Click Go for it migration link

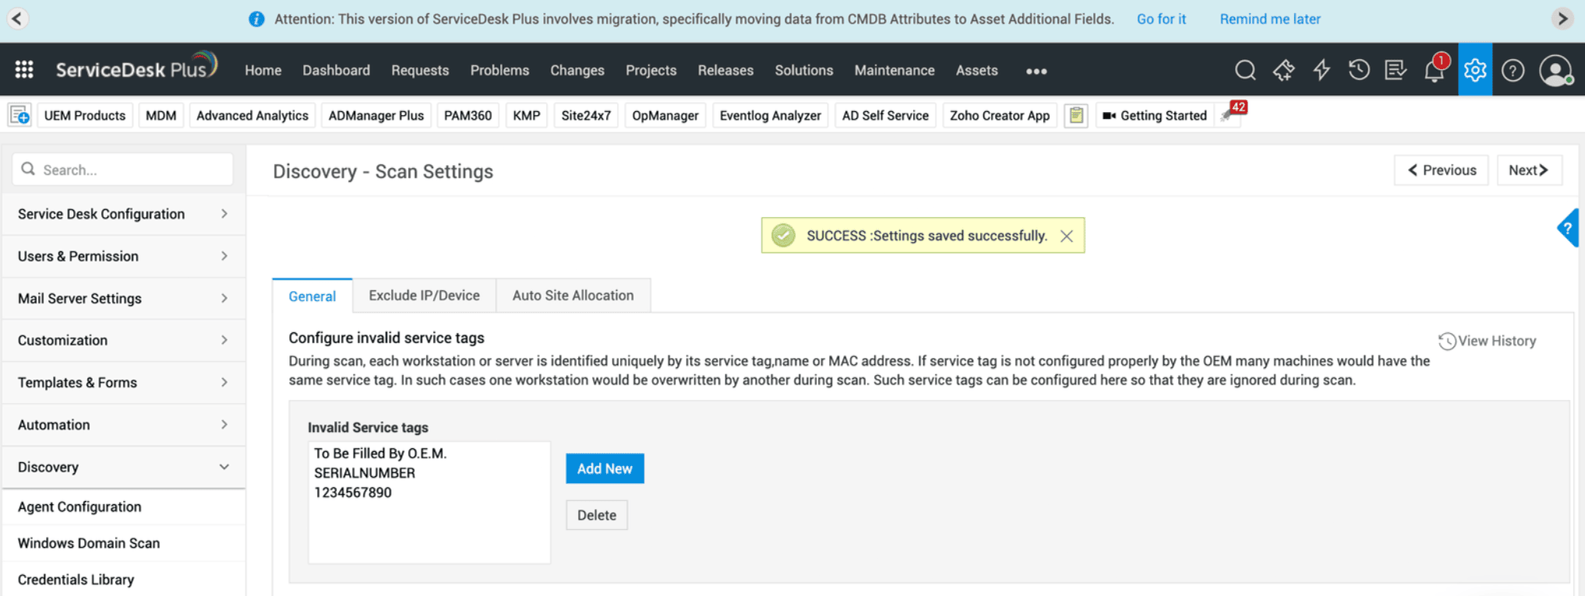click(x=1160, y=19)
